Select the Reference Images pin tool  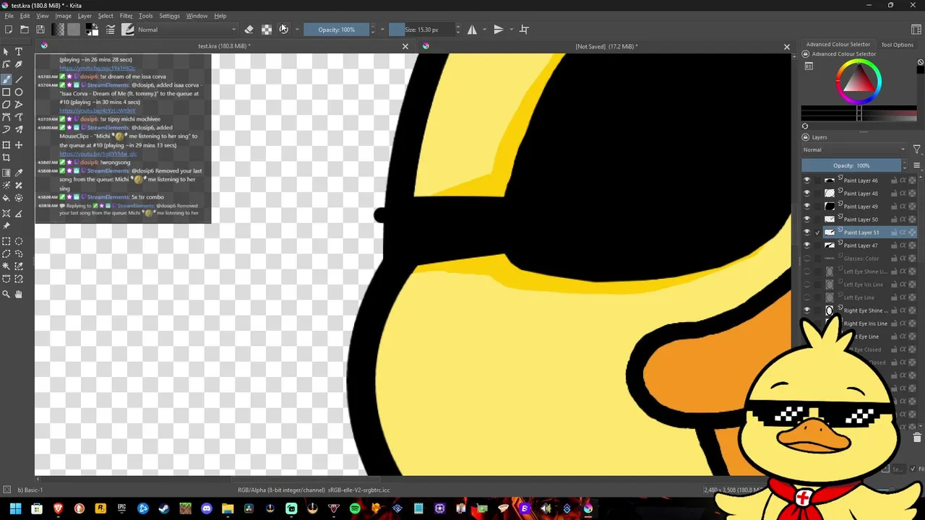click(x=7, y=226)
